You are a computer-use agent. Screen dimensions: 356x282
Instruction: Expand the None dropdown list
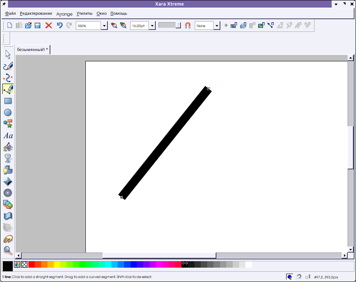pyautogui.click(x=217, y=26)
